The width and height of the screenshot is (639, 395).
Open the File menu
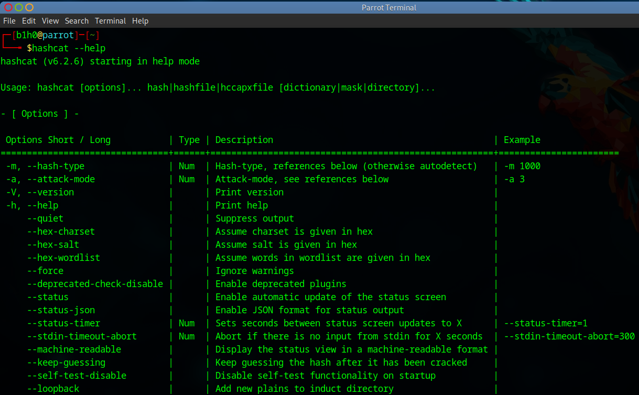point(9,21)
